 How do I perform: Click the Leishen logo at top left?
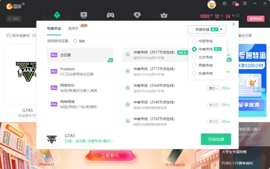point(15,6)
